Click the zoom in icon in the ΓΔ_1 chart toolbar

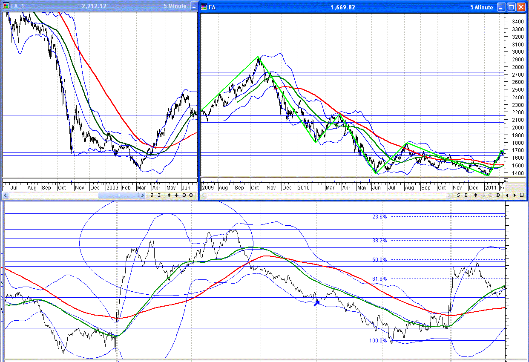(x=191, y=195)
